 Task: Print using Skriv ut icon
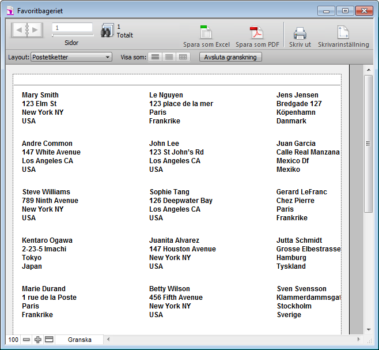pos(300,36)
